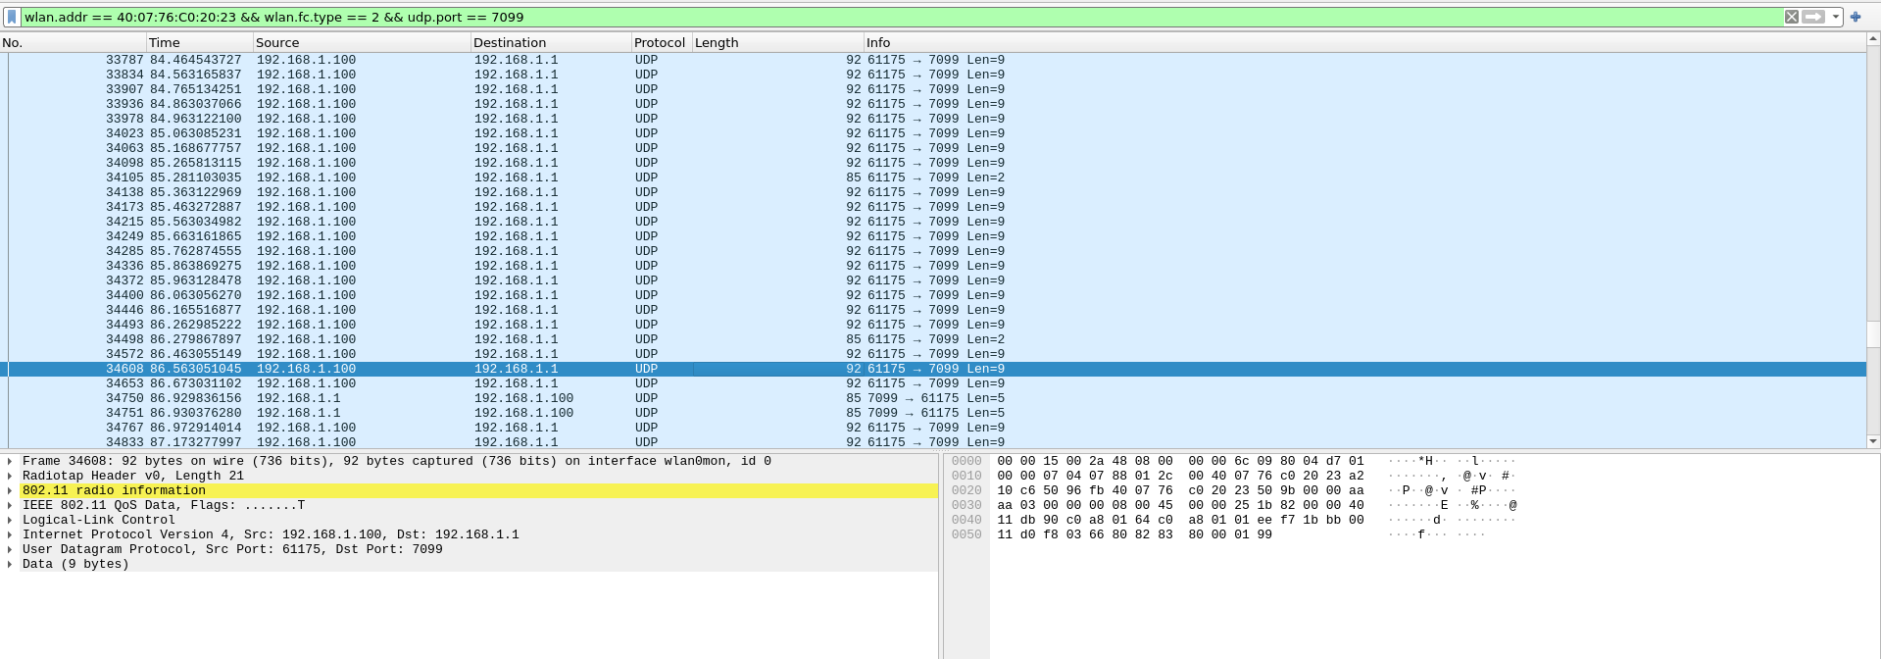This screenshot has height=659, width=1881.
Task: Expand the 802.11 radio information row
Action: [10, 490]
